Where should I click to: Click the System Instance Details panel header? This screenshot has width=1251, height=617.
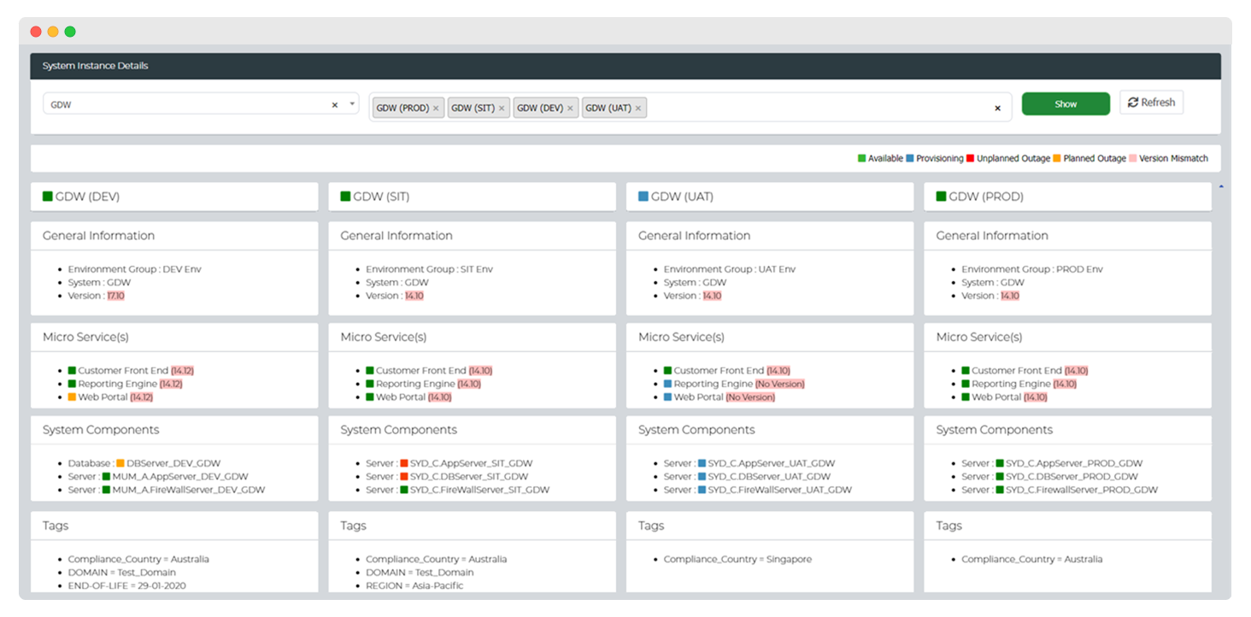pos(625,66)
